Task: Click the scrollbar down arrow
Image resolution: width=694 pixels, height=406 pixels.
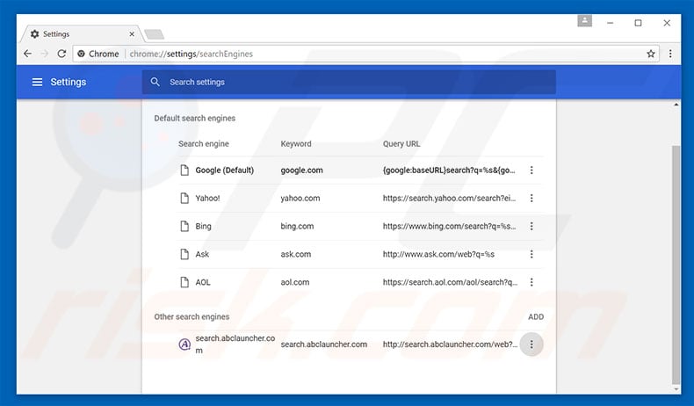Action: pyautogui.click(x=676, y=389)
